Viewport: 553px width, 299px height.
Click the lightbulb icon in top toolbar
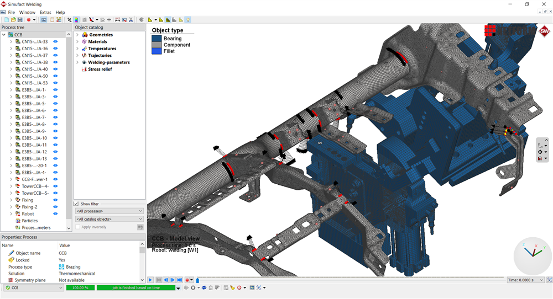tap(187, 20)
